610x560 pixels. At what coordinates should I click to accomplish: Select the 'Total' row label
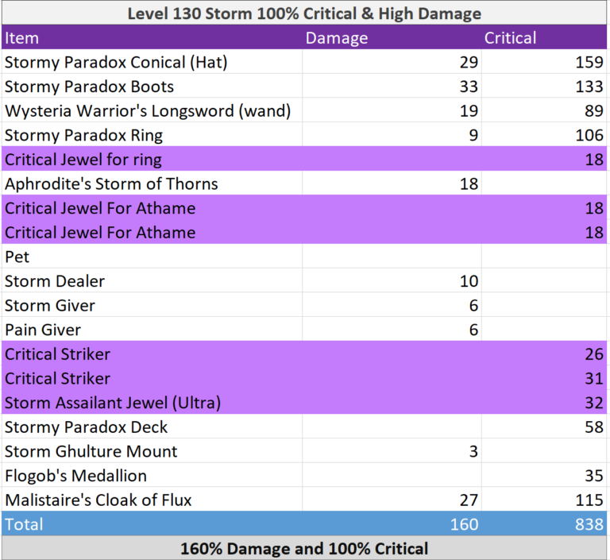tap(152, 523)
